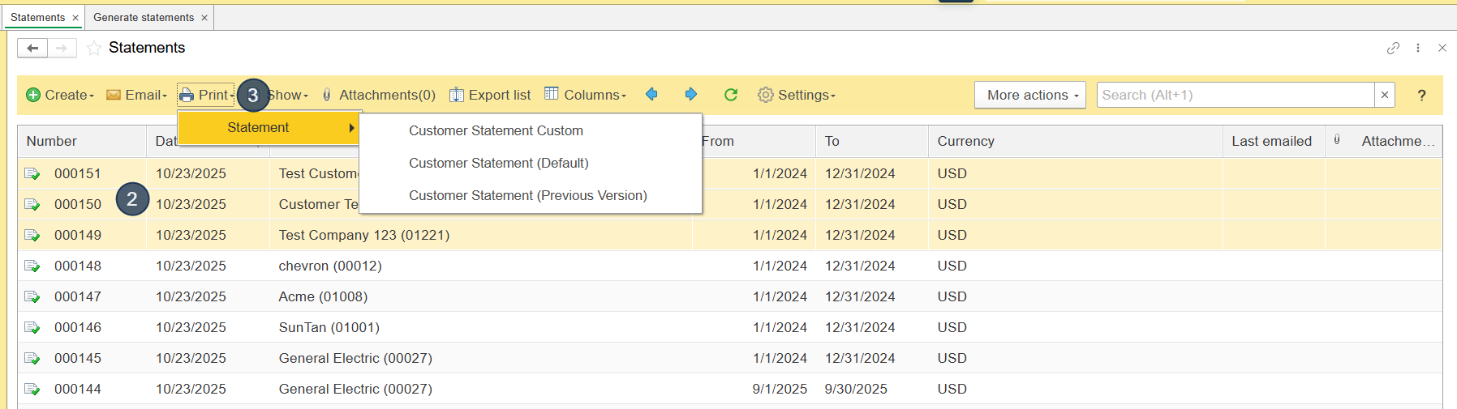Image resolution: width=1457 pixels, height=409 pixels.
Task: Choose Customer Statement Custom option
Action: pos(496,131)
